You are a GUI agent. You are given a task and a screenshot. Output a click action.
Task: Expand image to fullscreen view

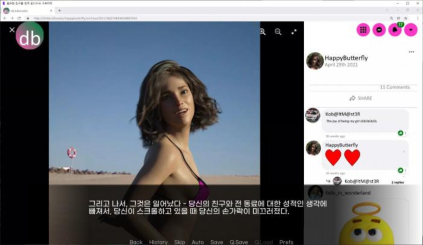(x=294, y=32)
